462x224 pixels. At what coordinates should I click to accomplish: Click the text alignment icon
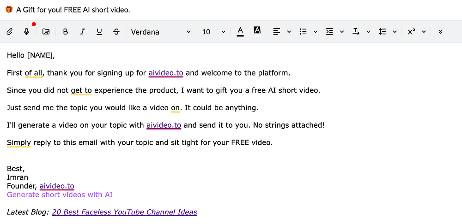276,32
